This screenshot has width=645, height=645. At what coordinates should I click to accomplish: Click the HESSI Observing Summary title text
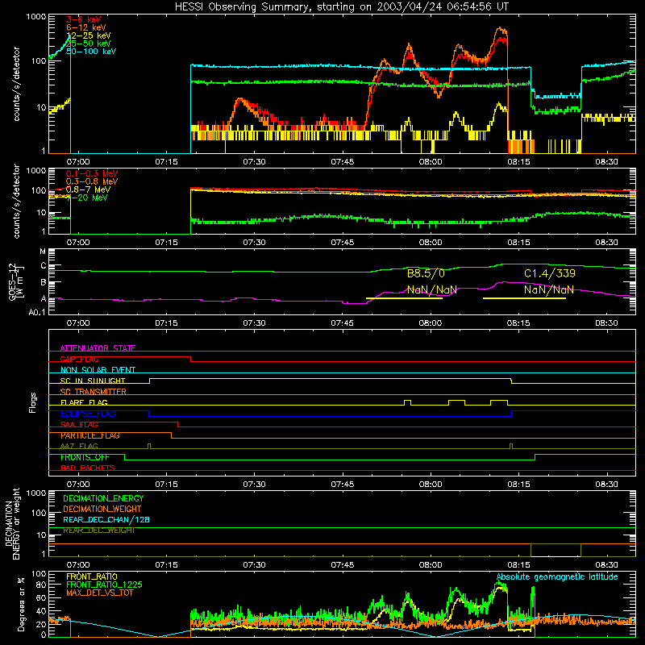tap(342, 7)
